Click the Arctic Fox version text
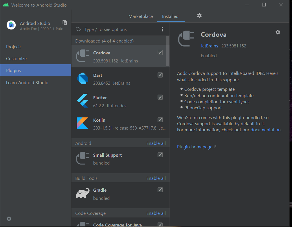This screenshot has width=292, height=227. (43, 29)
